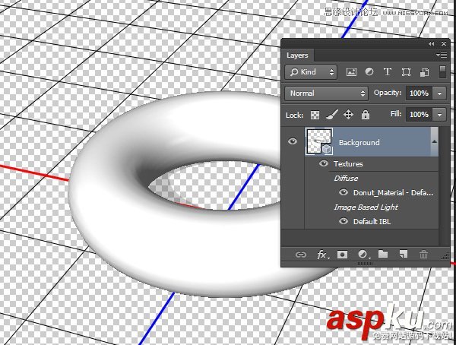Open the Opacity slider dropdown arrow
The image size is (456, 345).
click(x=441, y=93)
